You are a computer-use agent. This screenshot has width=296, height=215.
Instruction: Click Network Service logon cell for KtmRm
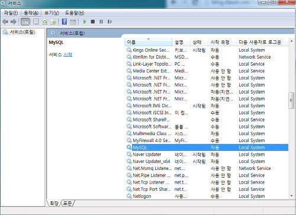[255, 57]
